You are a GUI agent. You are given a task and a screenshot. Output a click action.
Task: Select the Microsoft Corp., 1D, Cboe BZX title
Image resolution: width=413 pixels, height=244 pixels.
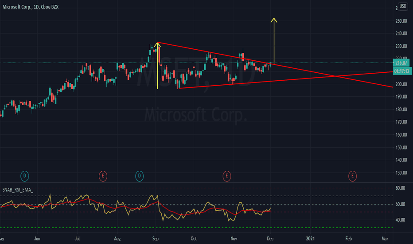point(31,7)
